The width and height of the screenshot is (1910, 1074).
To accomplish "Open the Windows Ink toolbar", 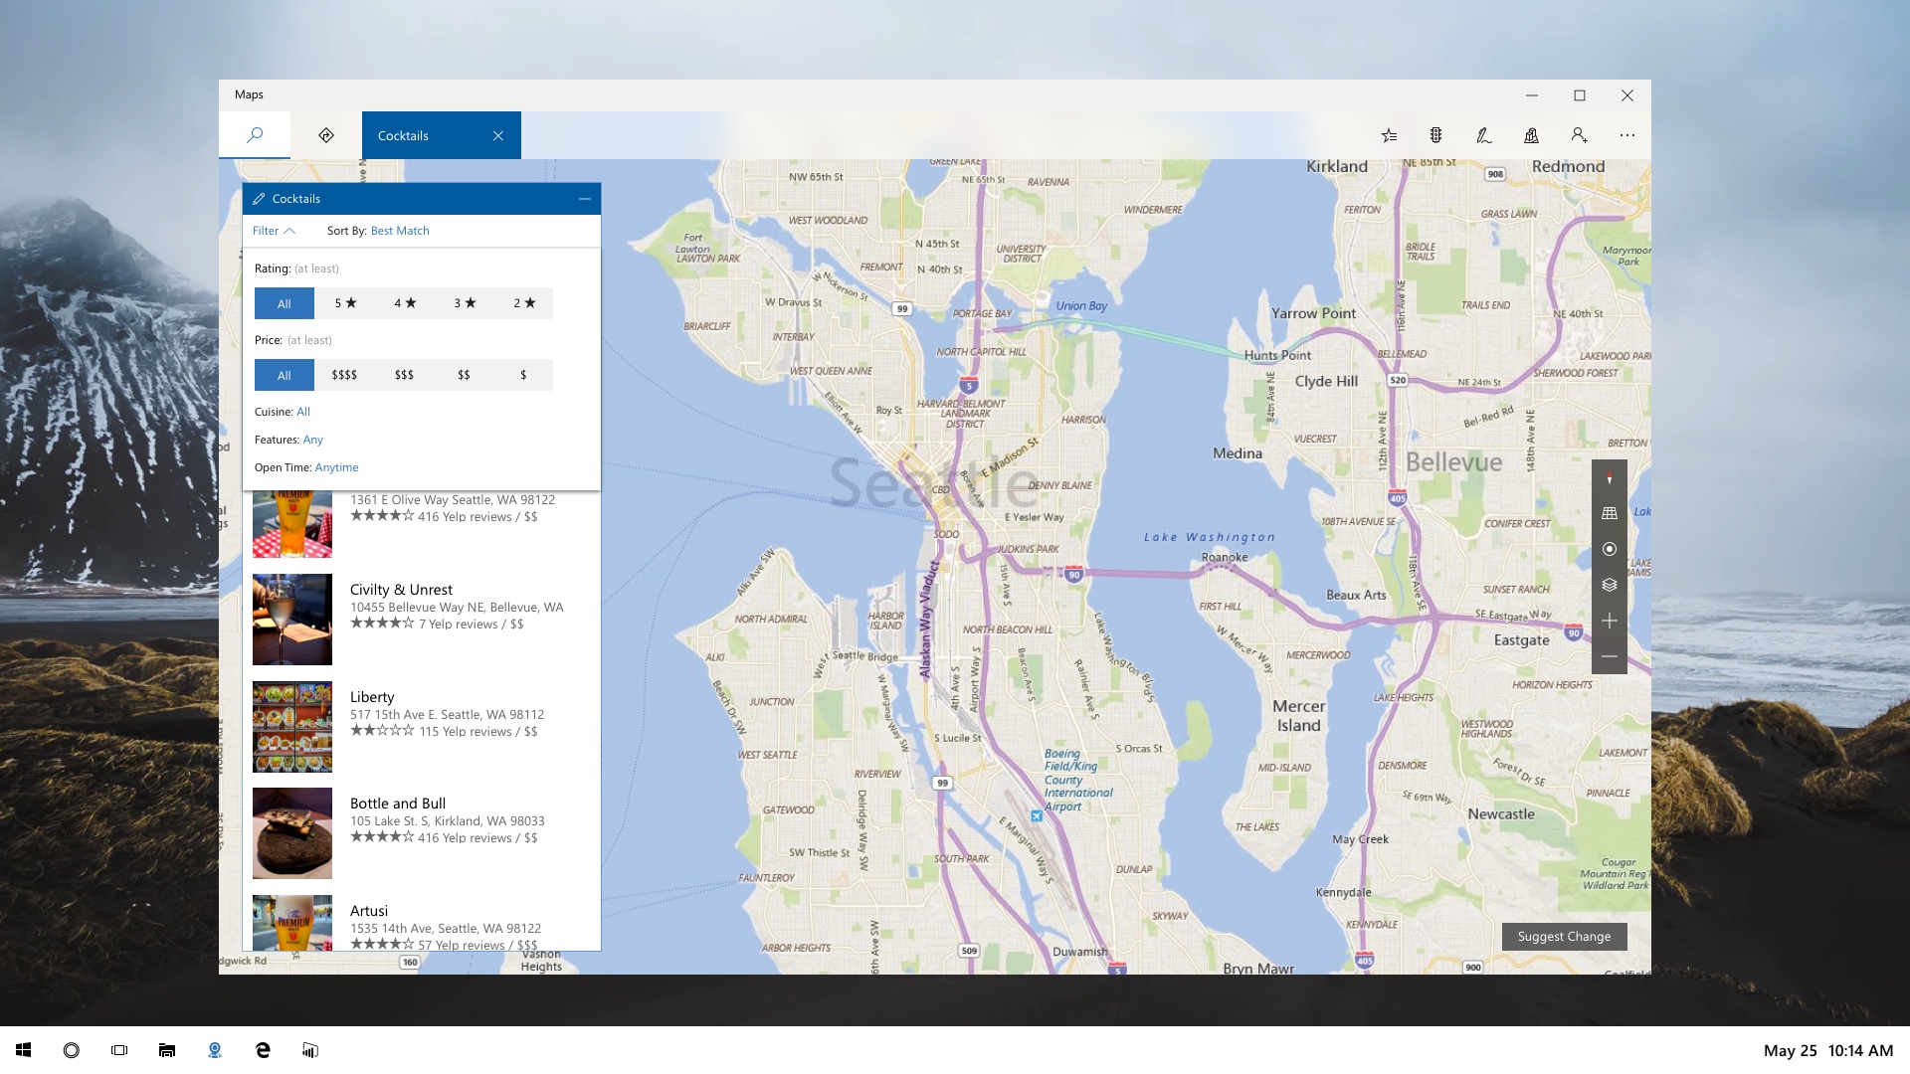I will click(x=1484, y=135).
